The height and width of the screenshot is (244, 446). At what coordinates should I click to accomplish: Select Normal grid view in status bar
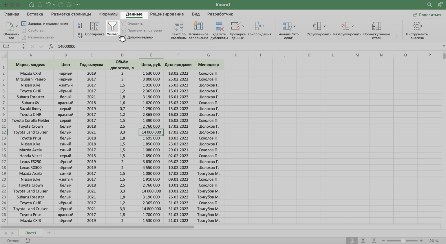[352, 241]
